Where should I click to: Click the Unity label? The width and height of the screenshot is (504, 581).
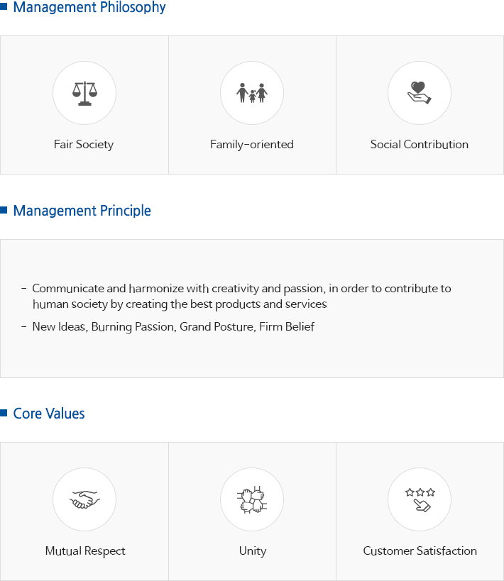[253, 550]
